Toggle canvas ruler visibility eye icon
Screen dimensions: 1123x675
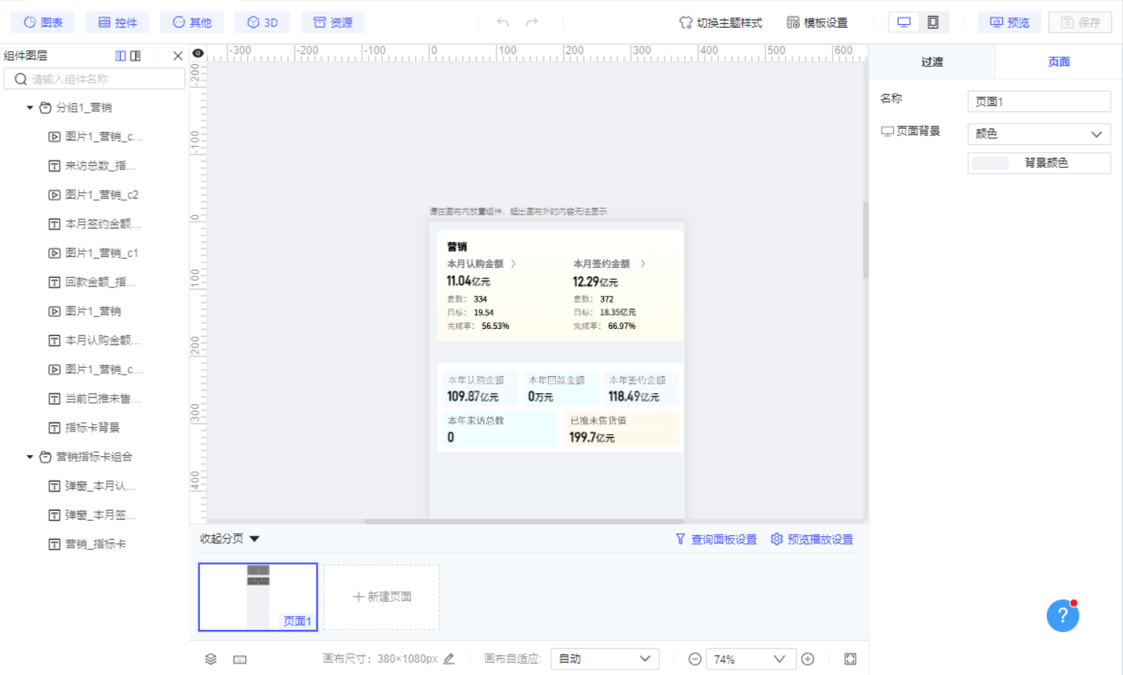(198, 53)
